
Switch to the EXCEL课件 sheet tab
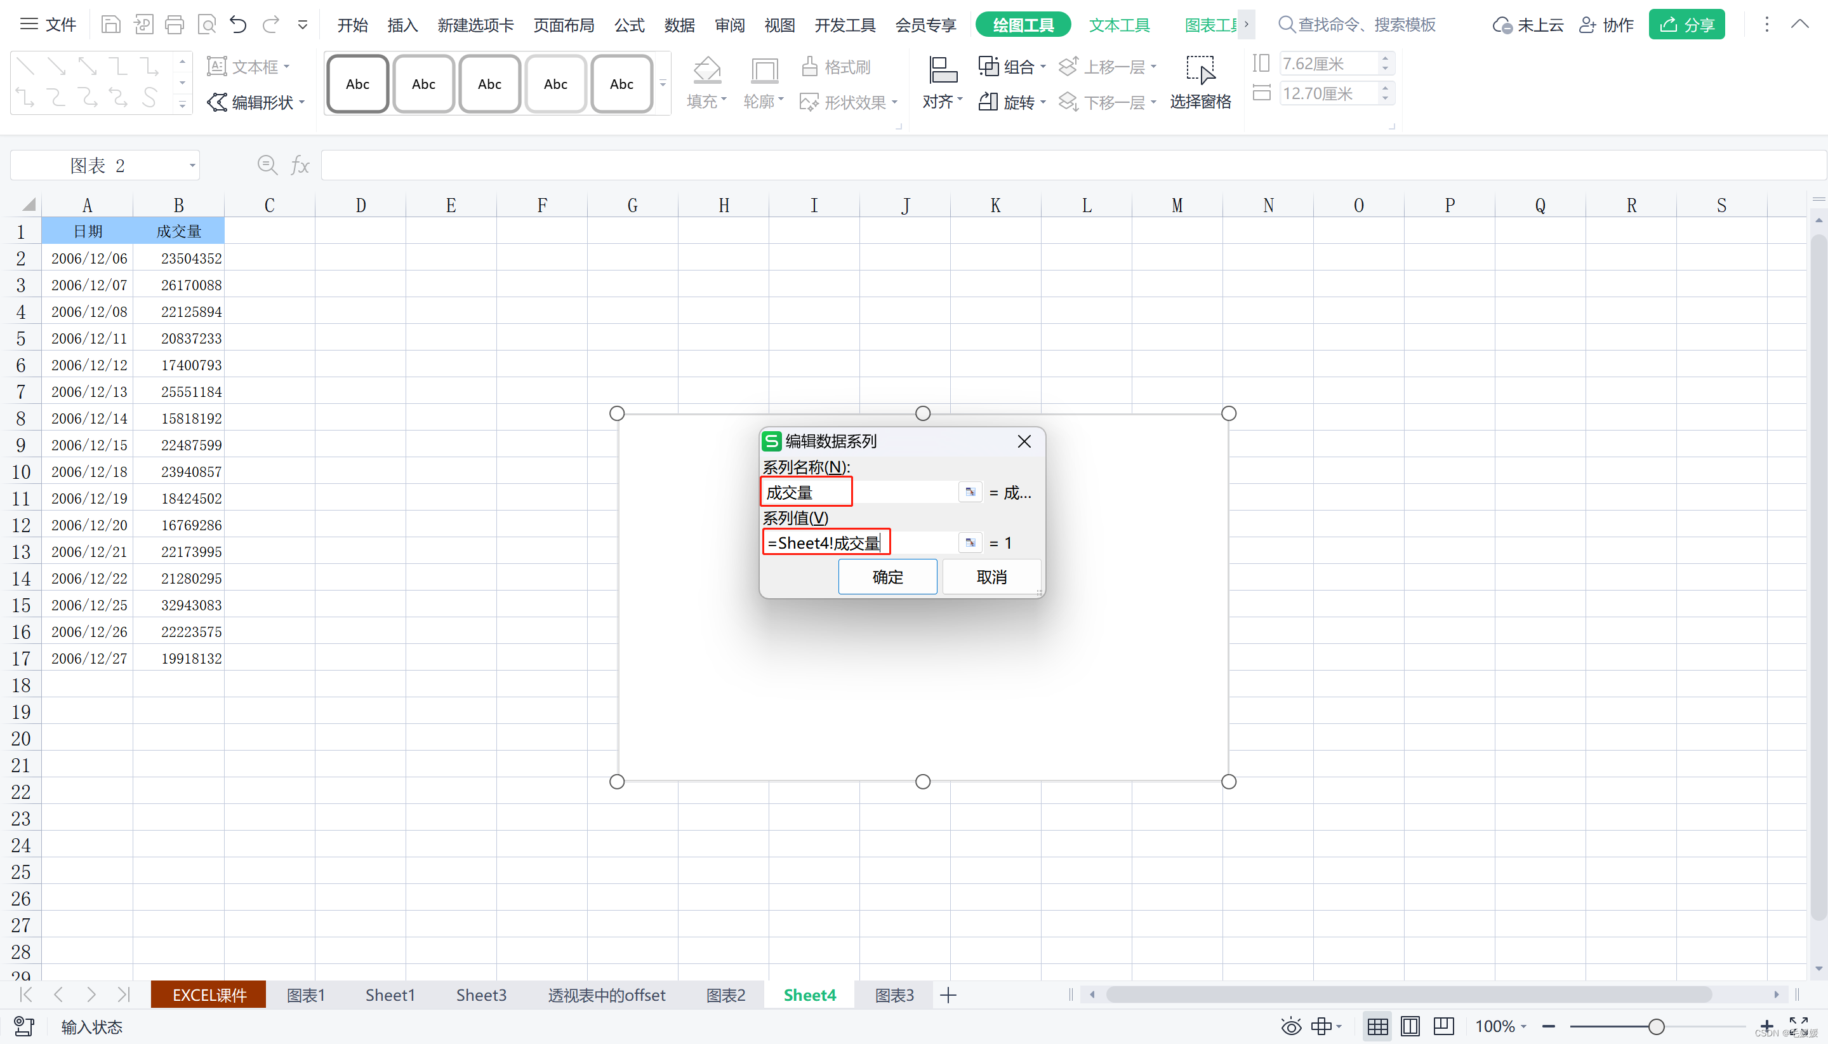click(x=209, y=994)
